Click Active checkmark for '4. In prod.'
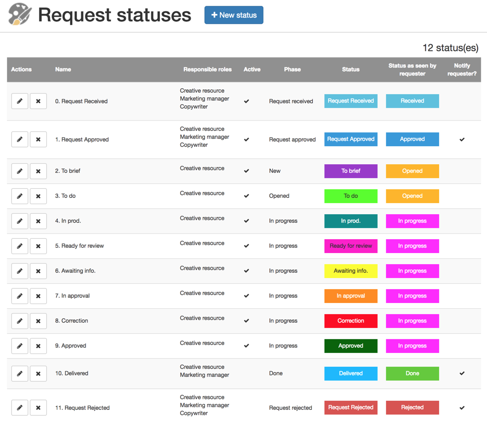The height and width of the screenshot is (437, 487). tap(246, 221)
